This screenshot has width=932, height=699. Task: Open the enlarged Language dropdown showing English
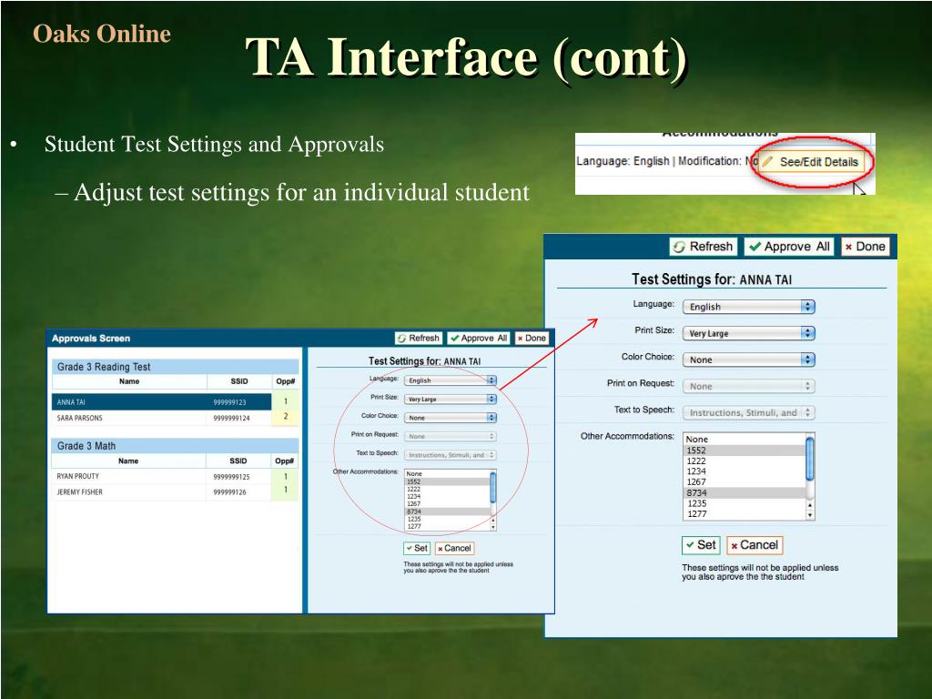748,307
